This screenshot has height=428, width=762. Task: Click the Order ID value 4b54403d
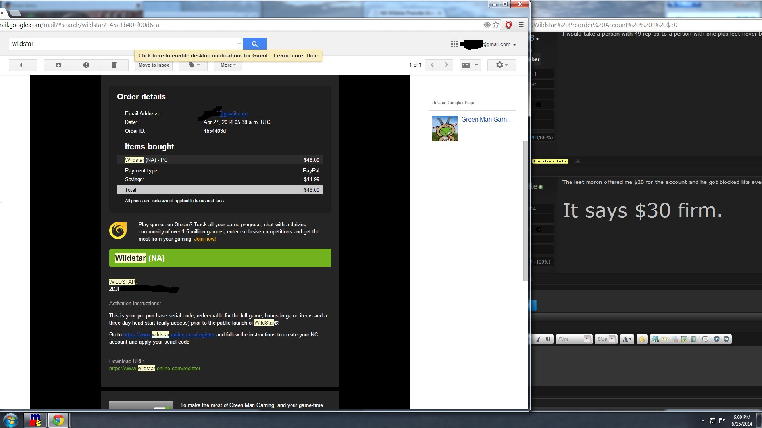point(215,131)
